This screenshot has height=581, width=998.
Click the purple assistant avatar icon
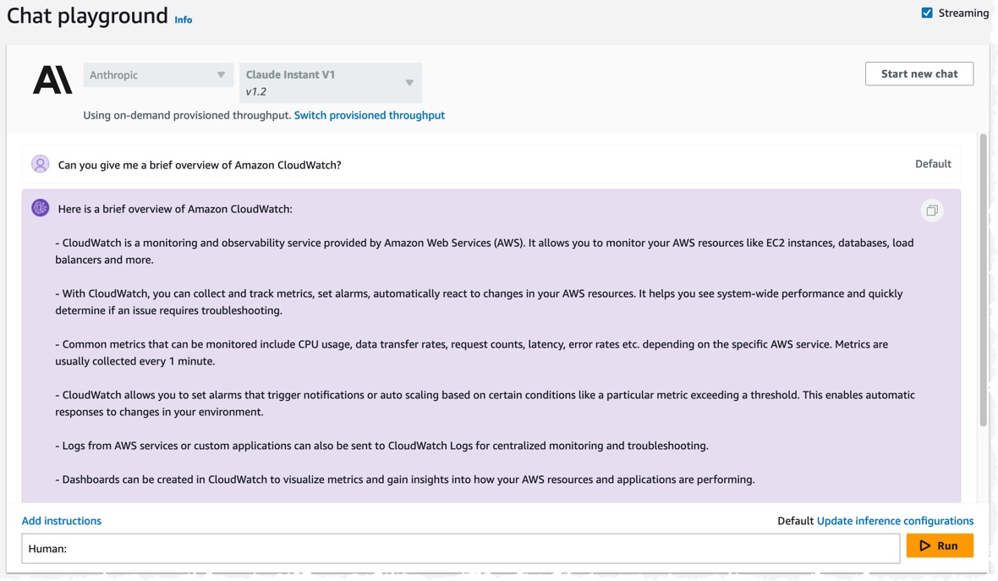(x=40, y=208)
